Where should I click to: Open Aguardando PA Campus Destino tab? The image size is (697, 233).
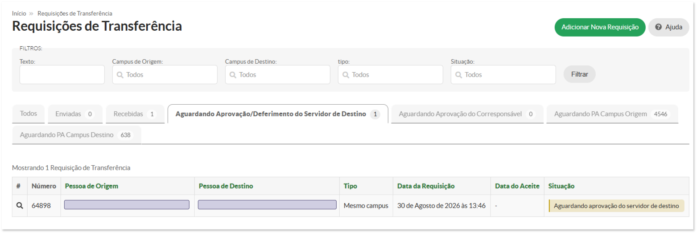(77, 135)
